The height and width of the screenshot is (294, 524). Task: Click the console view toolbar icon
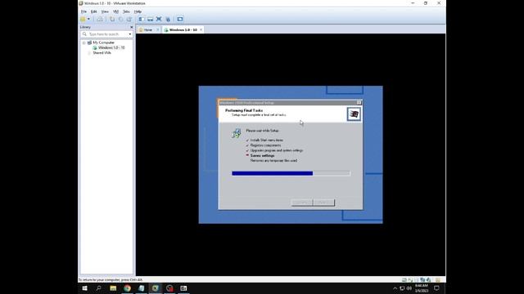point(180,19)
